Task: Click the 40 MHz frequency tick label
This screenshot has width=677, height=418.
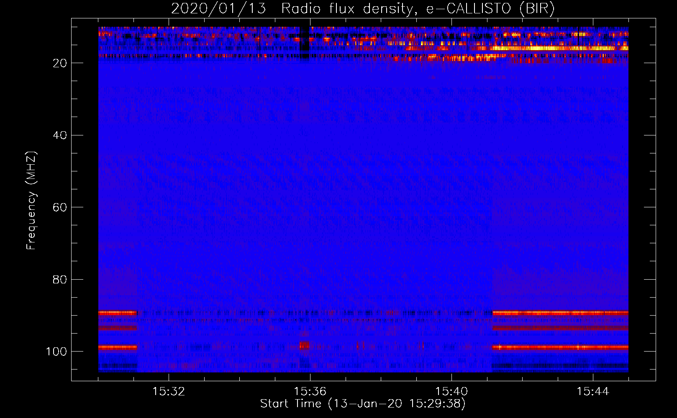Action: click(60, 135)
